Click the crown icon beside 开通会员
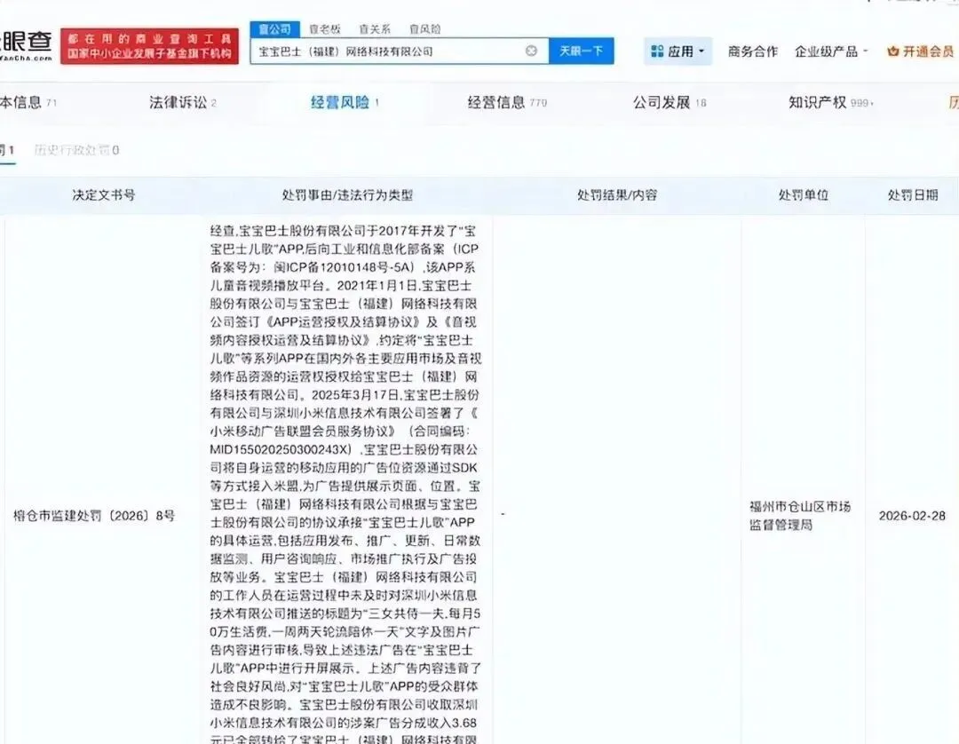Image resolution: width=959 pixels, height=744 pixels. click(x=893, y=51)
